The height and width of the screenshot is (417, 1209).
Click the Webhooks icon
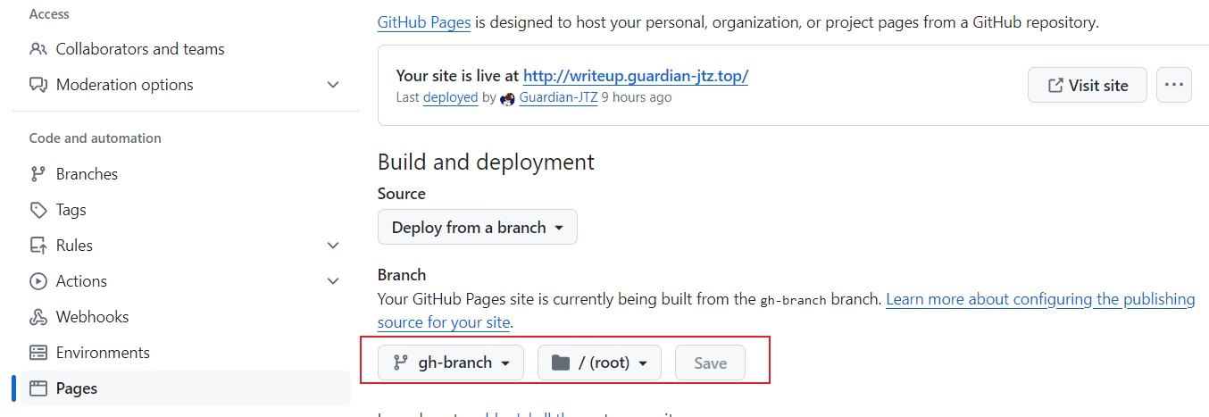tap(38, 317)
